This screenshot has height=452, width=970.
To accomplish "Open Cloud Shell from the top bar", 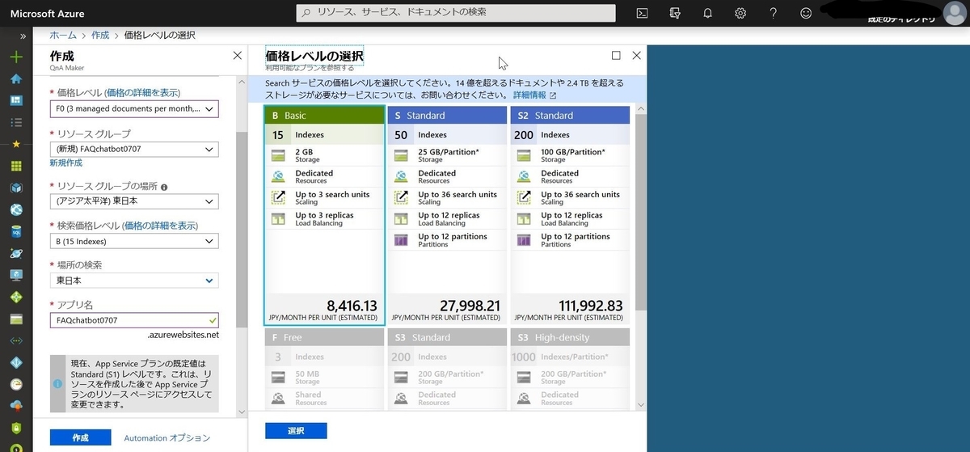I will [642, 13].
